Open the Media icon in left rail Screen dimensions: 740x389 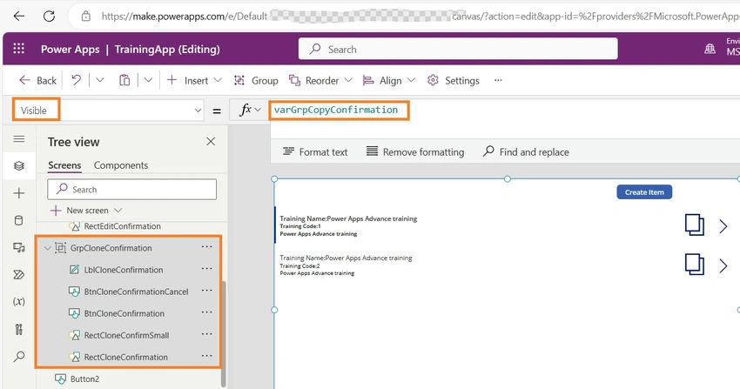pyautogui.click(x=19, y=247)
